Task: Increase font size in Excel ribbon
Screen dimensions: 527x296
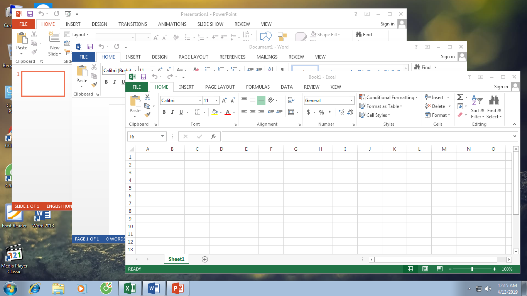Action: pyautogui.click(x=224, y=101)
